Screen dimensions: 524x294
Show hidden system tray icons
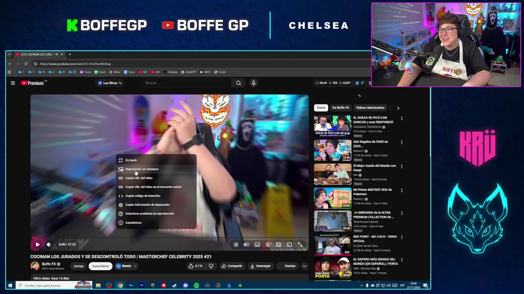click(x=362, y=285)
